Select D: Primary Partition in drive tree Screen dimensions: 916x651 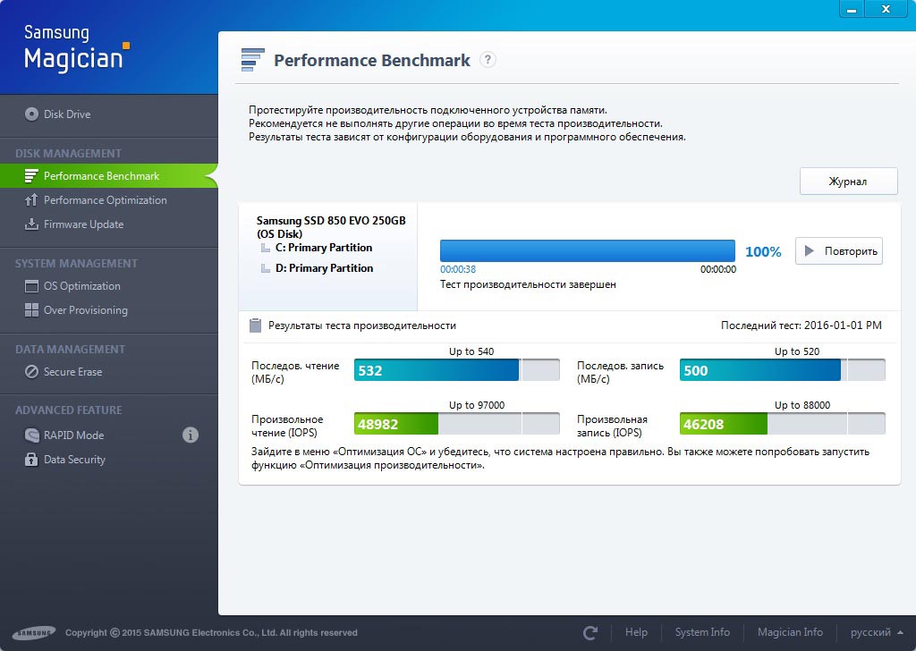coord(323,268)
